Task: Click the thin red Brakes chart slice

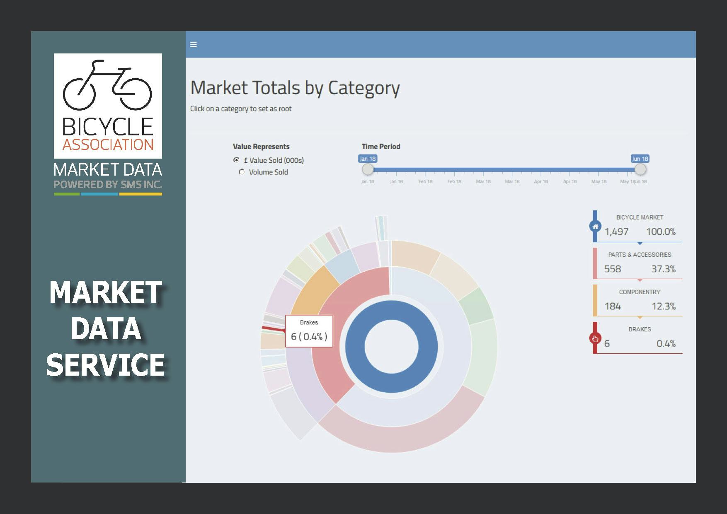Action: coord(271,328)
